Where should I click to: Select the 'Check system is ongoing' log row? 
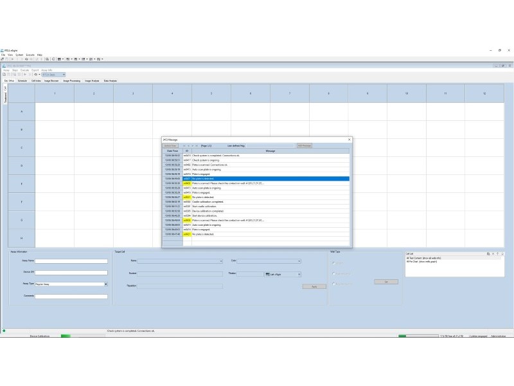pyautogui.click(x=256, y=160)
